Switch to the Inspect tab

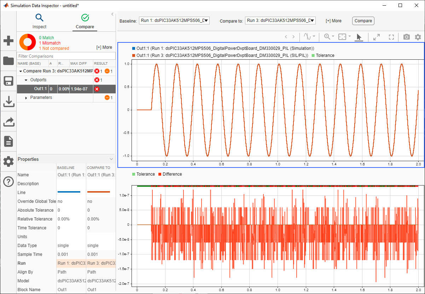39,21
